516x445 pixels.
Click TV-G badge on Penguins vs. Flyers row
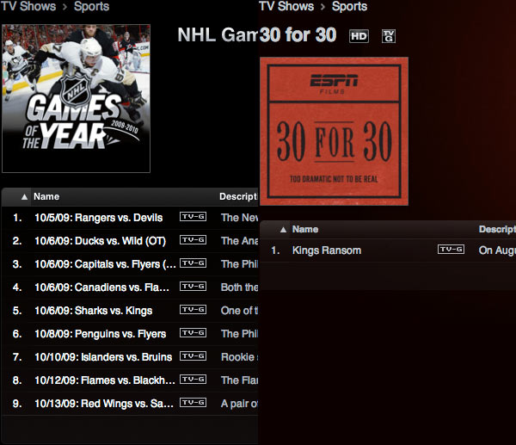click(x=193, y=333)
